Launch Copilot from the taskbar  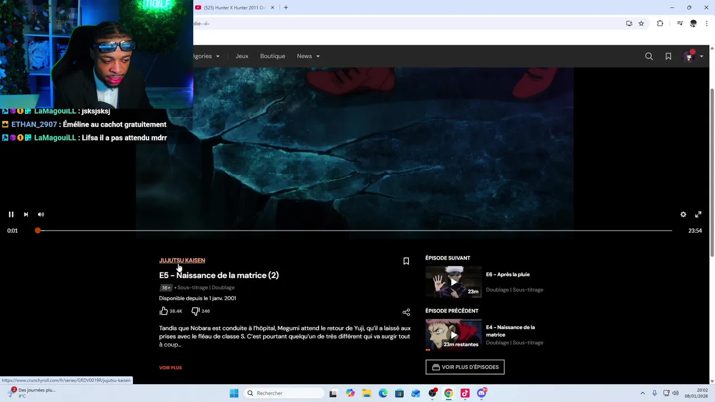tap(350, 393)
